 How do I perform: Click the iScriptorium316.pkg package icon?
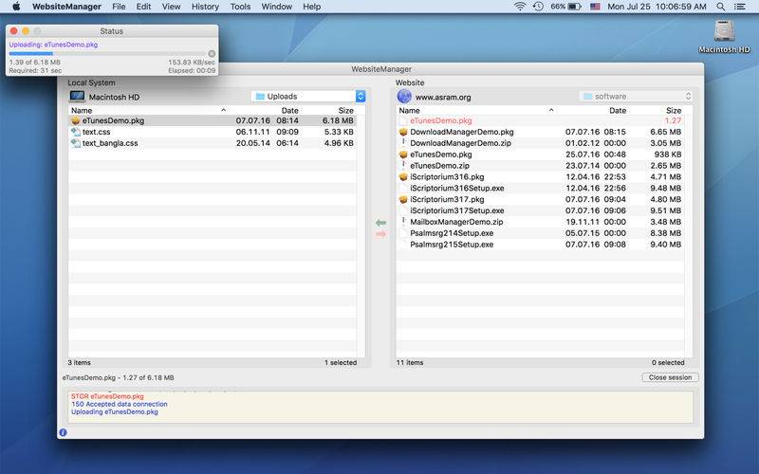click(x=403, y=177)
